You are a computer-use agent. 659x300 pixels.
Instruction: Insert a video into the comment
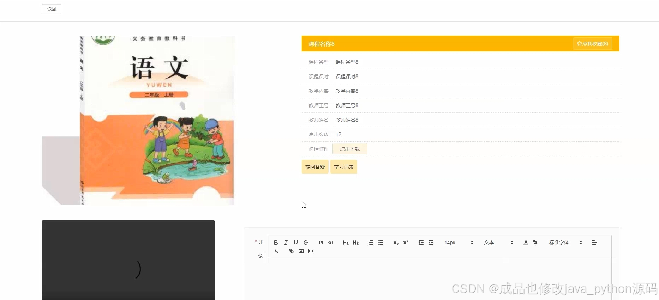311,251
